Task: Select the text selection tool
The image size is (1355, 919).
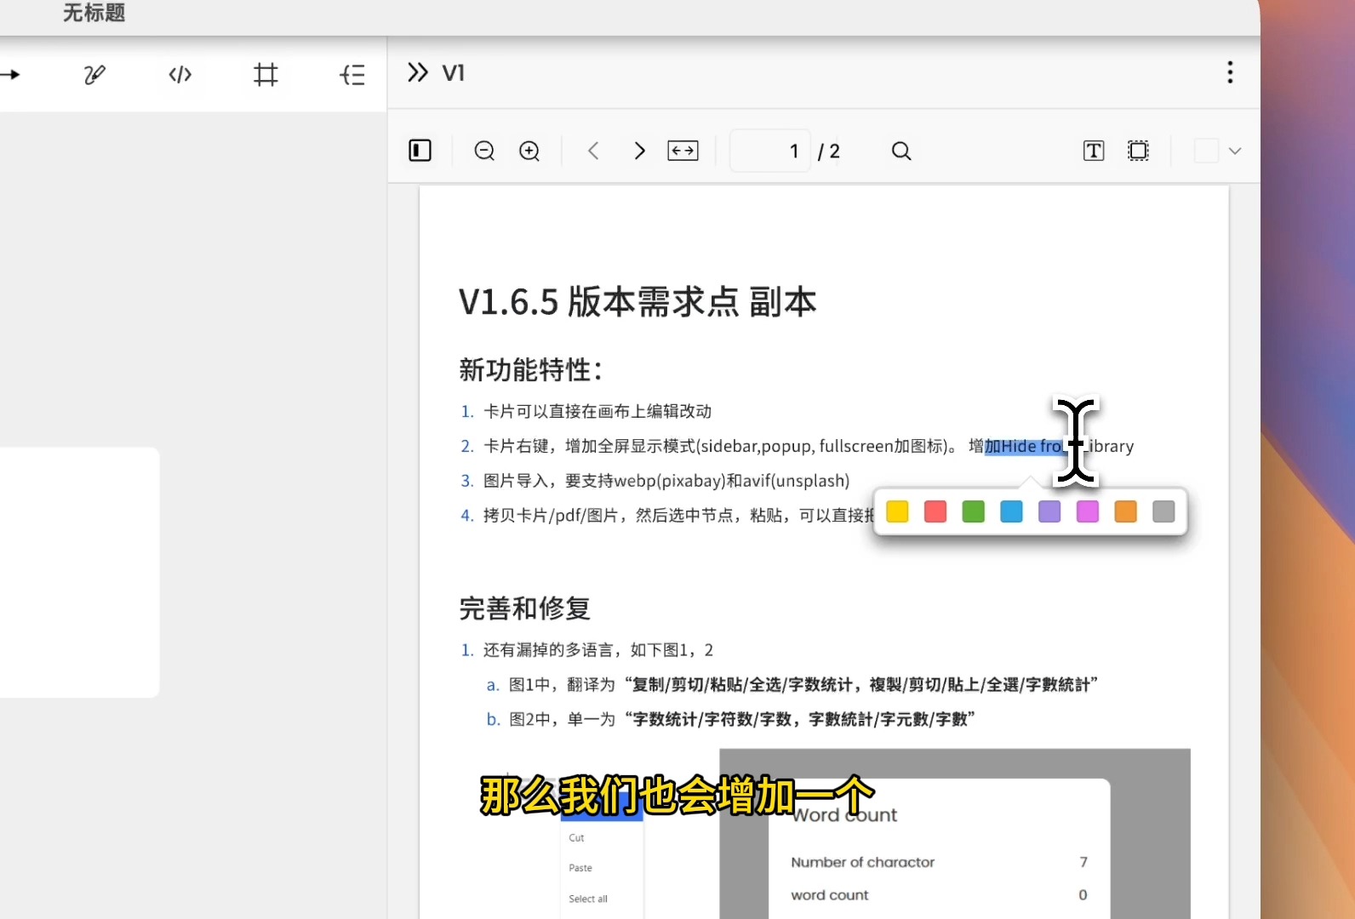Action: [1094, 151]
